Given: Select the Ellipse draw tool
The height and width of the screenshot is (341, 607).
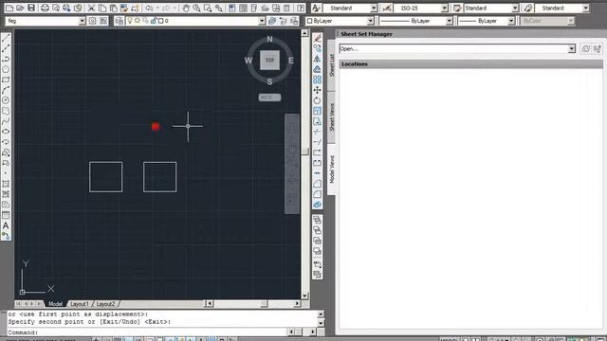Looking at the screenshot, I should [x=6, y=132].
